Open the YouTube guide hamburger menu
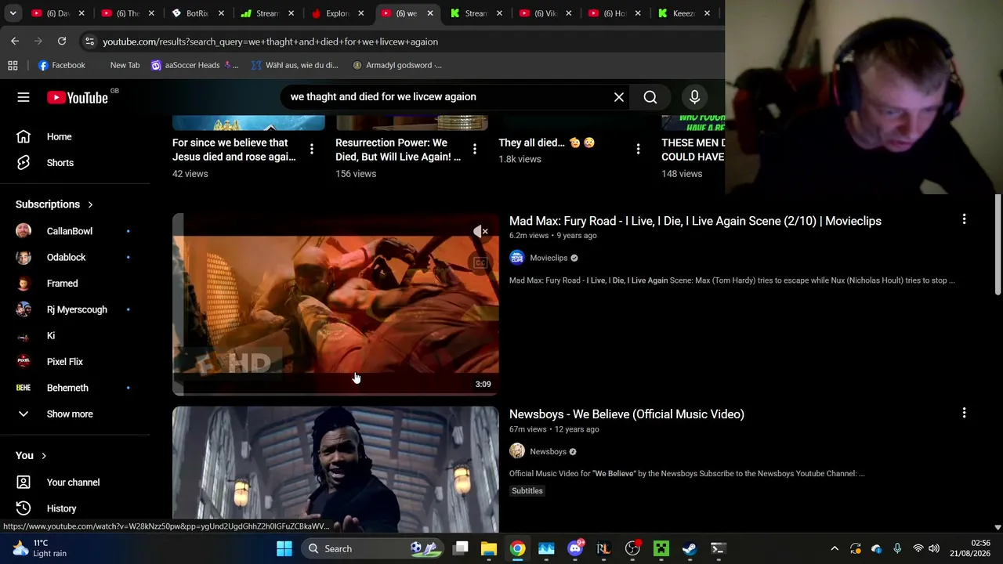Screen dimensions: 1003x564 click(24, 97)
